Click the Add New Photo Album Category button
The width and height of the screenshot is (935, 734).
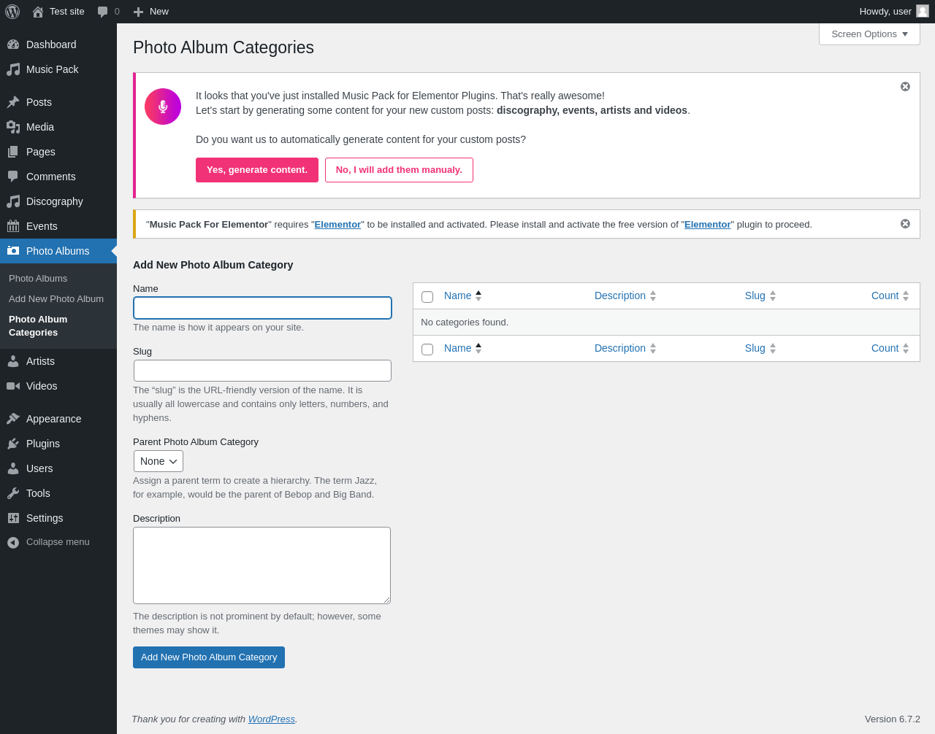pyautogui.click(x=209, y=657)
